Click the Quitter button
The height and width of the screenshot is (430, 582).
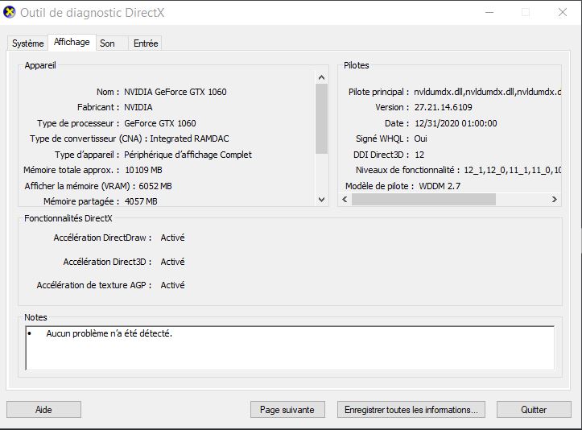click(534, 410)
